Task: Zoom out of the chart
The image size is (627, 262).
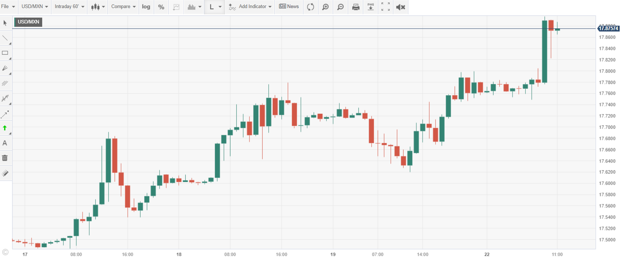Action: [x=340, y=7]
